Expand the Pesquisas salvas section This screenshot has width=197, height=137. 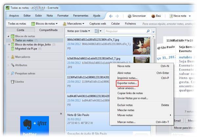(x=8, y=73)
